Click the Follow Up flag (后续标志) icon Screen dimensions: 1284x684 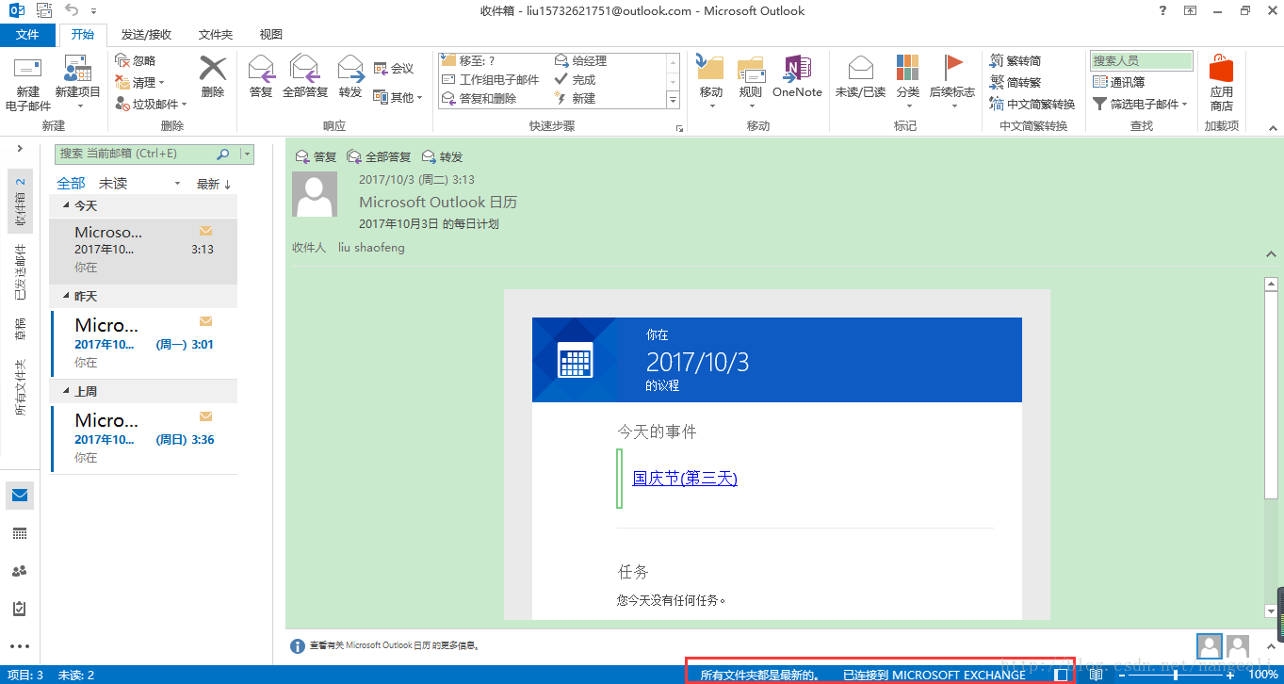[952, 68]
